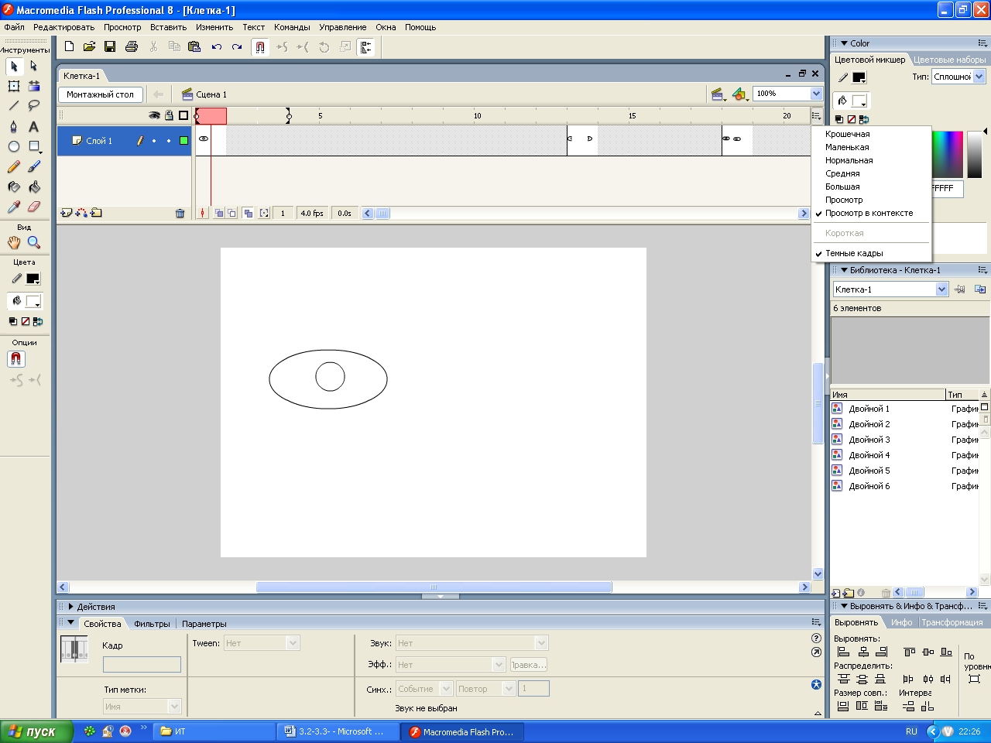Click stroke color swatch in Цвета
The image size is (991, 743).
pyautogui.click(x=33, y=279)
